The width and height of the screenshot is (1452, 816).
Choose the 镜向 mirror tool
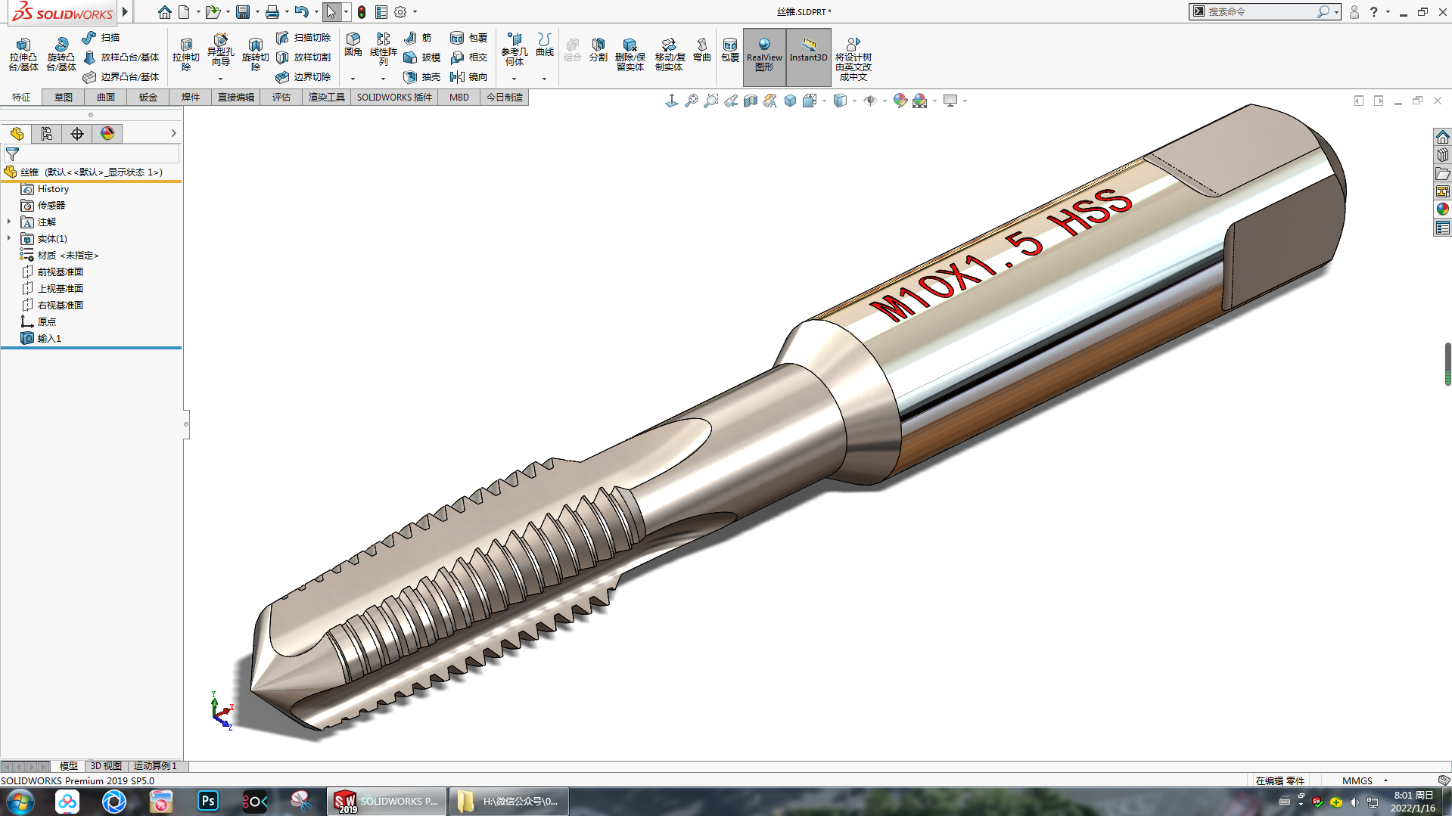point(468,76)
